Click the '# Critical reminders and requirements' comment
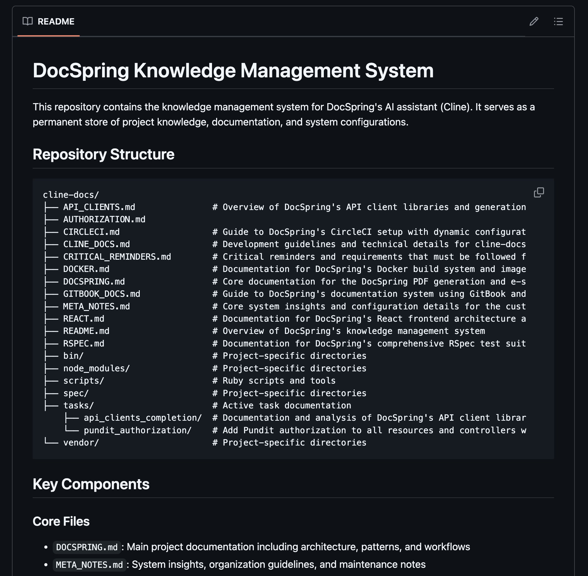588x576 pixels. pyautogui.click(x=369, y=257)
